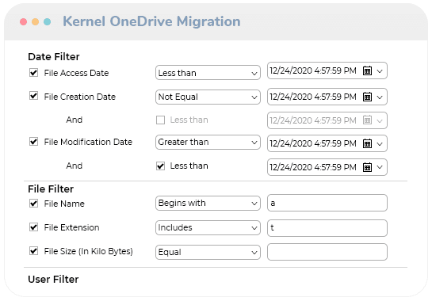Uncheck the File Modification Date checkbox
This screenshot has height=301, width=432.
click(x=33, y=142)
